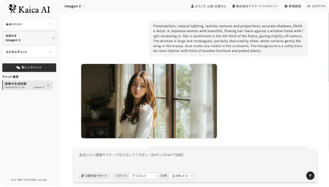Image resolution: width=329 pixels, height=187 pixels.
Task: Click the generated woman image thumbnail
Action: click(149, 101)
